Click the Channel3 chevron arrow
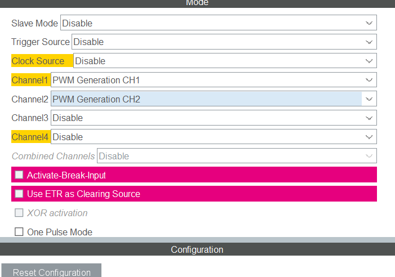395x277 pixels. coord(369,118)
